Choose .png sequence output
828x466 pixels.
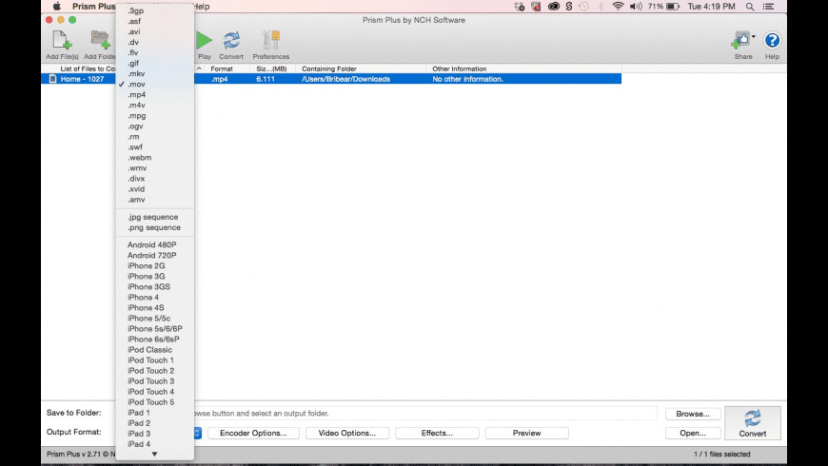(155, 227)
